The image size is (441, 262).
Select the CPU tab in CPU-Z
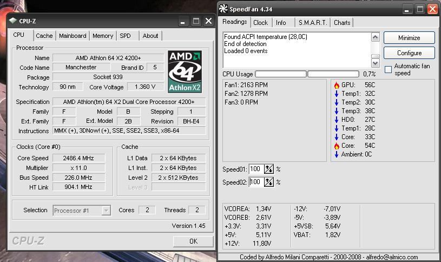pyautogui.click(x=19, y=35)
